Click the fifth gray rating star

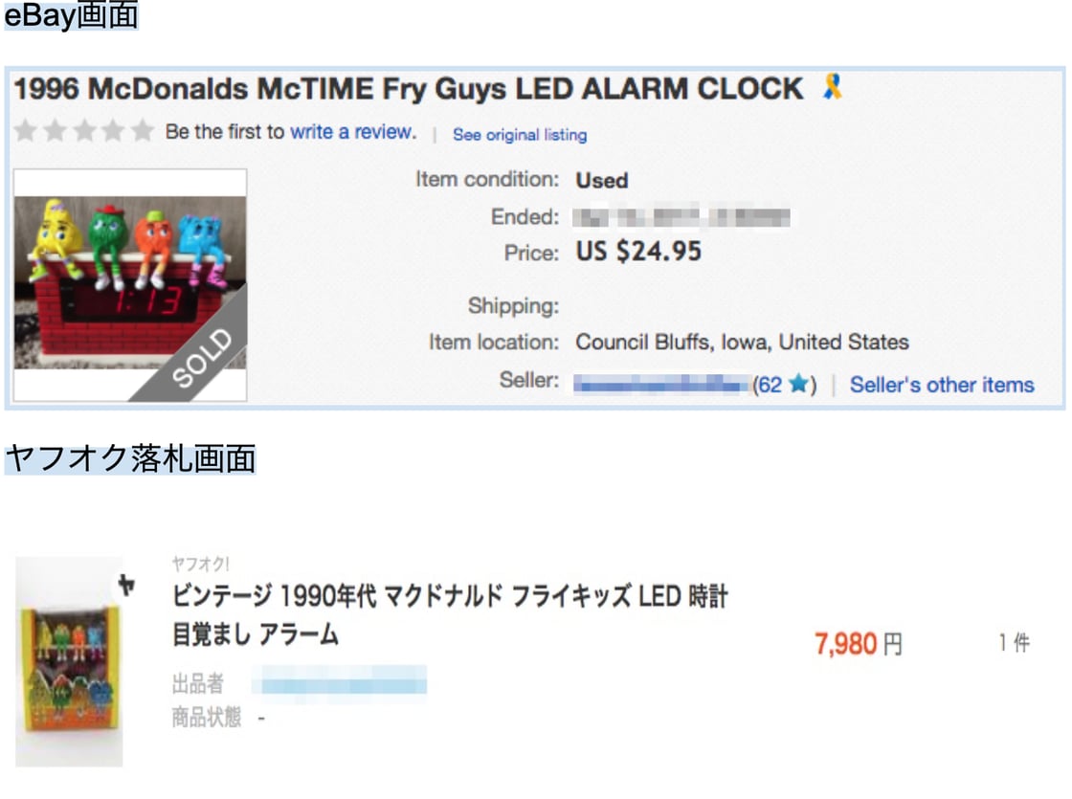[142, 131]
